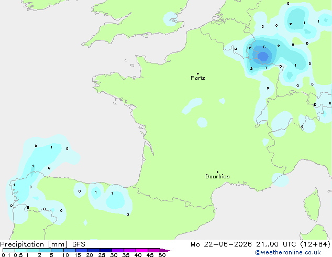The height and width of the screenshot is (257, 332).
Task: Click the 'GFS' model label
Action: (x=79, y=244)
